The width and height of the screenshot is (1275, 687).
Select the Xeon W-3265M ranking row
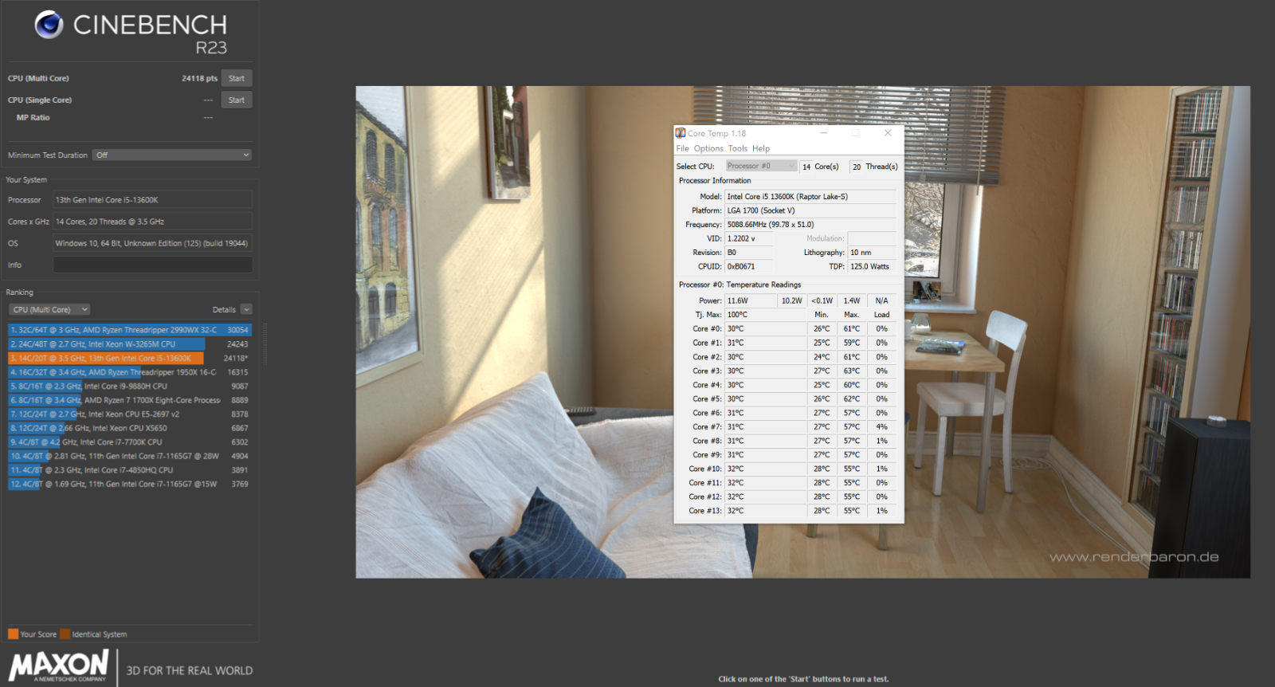click(130, 344)
